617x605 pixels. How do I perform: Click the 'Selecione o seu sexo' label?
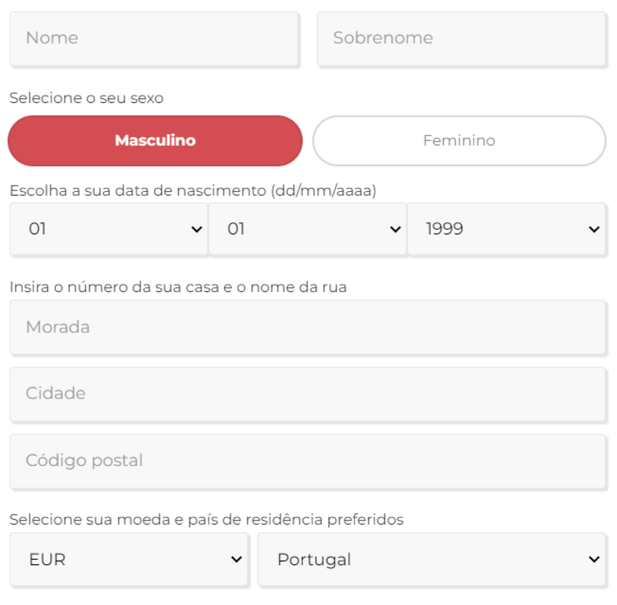(x=87, y=98)
